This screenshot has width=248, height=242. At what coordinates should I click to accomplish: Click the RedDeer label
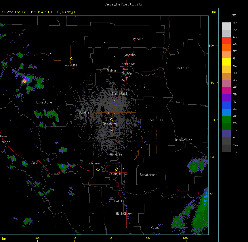coord(127,73)
